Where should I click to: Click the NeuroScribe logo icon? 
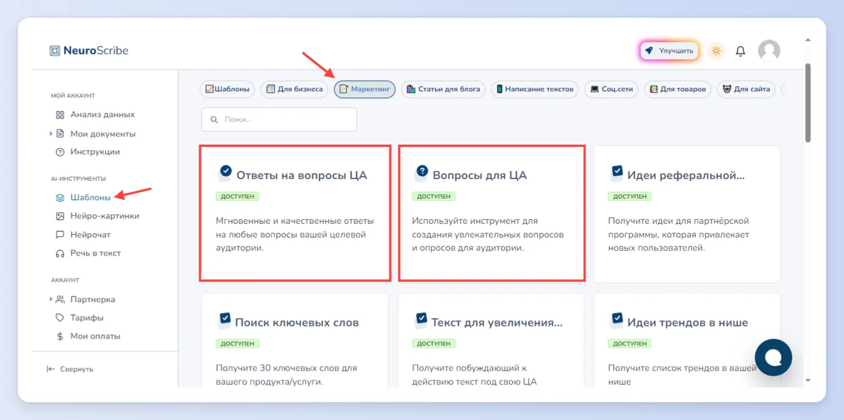pos(55,51)
